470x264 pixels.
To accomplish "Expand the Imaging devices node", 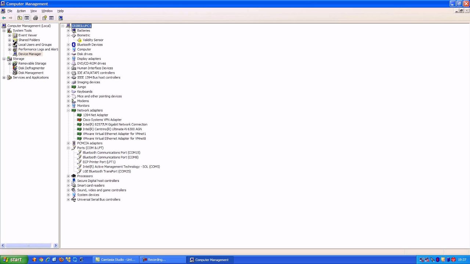I will tap(68, 82).
